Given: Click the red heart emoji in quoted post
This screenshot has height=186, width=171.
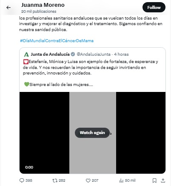Looking at the screenshot, I should click(x=26, y=62).
